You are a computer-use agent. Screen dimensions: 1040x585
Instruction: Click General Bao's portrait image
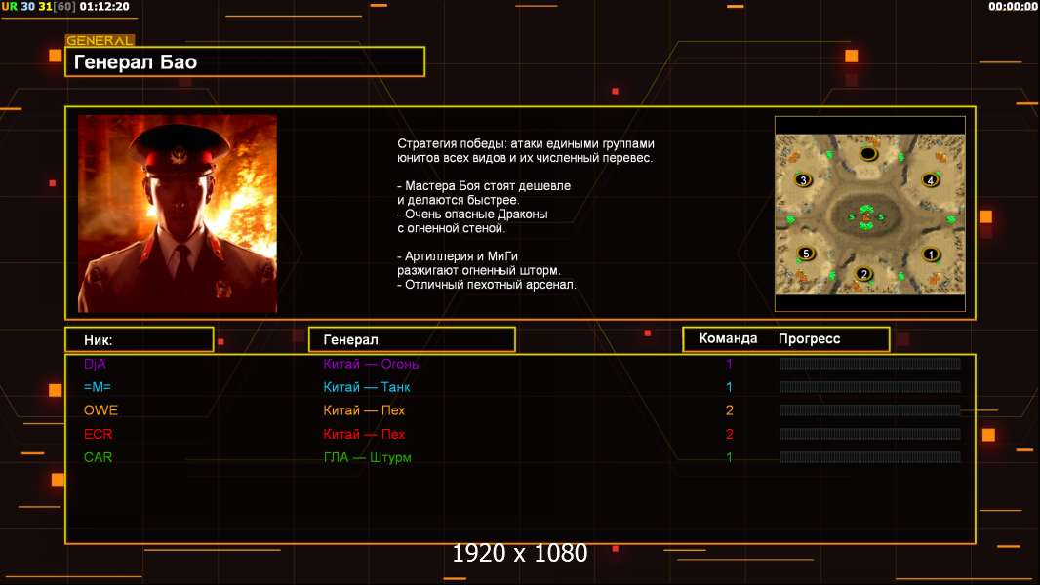178,214
